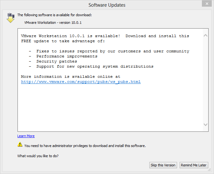Choose Remind Me Later
The image size is (214, 174).
coord(194,165)
